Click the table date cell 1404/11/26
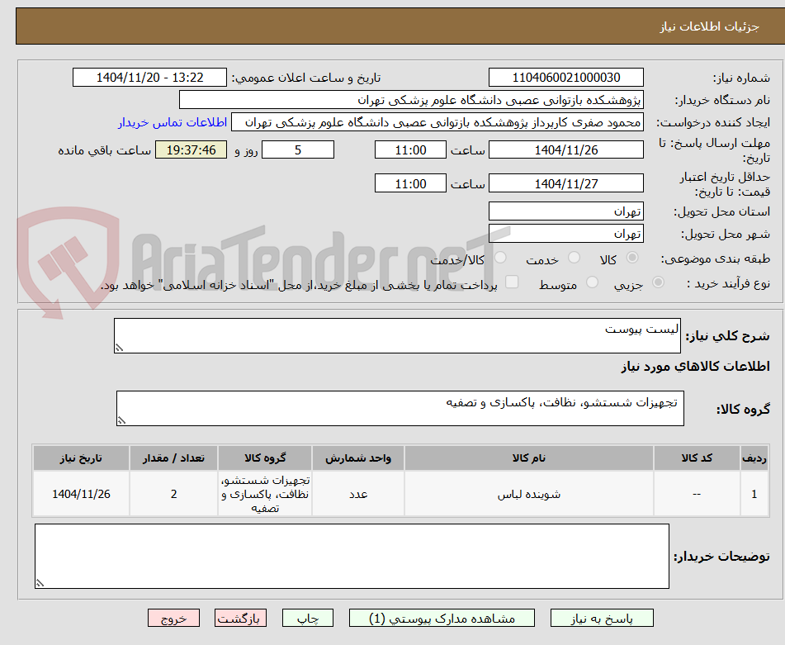The image size is (785, 645). tap(81, 494)
